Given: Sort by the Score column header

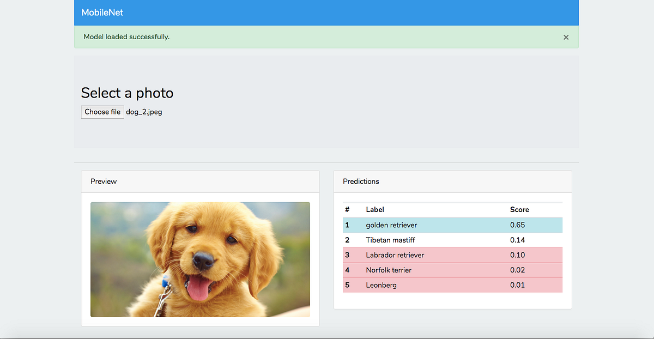Looking at the screenshot, I should (x=519, y=209).
